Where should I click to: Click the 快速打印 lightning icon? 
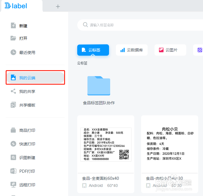coord(13,144)
